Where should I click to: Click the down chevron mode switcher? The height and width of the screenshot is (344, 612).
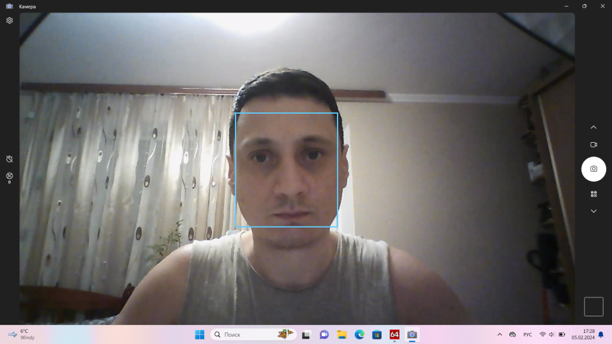point(594,211)
